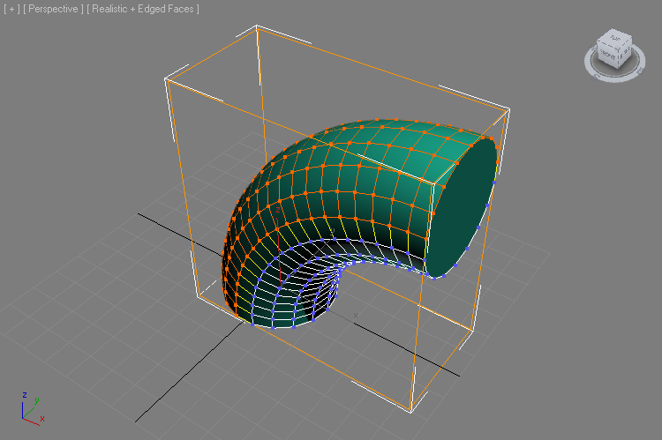This screenshot has width=662, height=440.
Task: Open the [+] viewport general menu
Action: point(11,9)
